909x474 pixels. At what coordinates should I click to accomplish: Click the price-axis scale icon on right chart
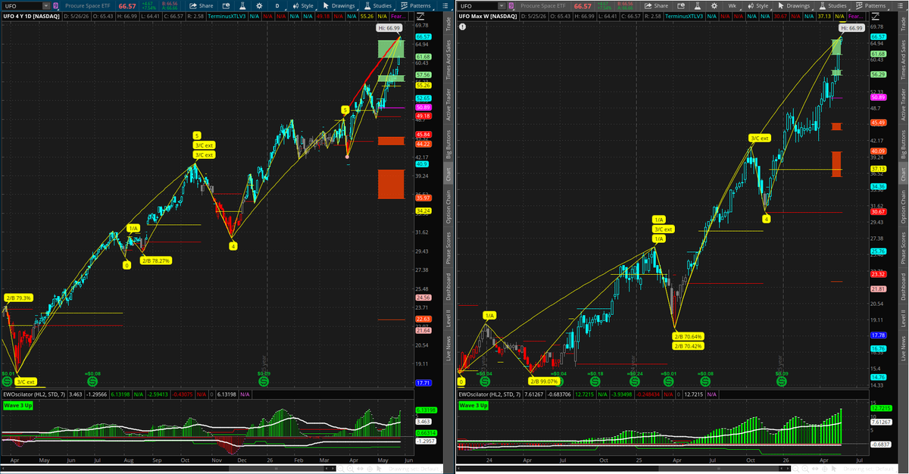coord(875,17)
